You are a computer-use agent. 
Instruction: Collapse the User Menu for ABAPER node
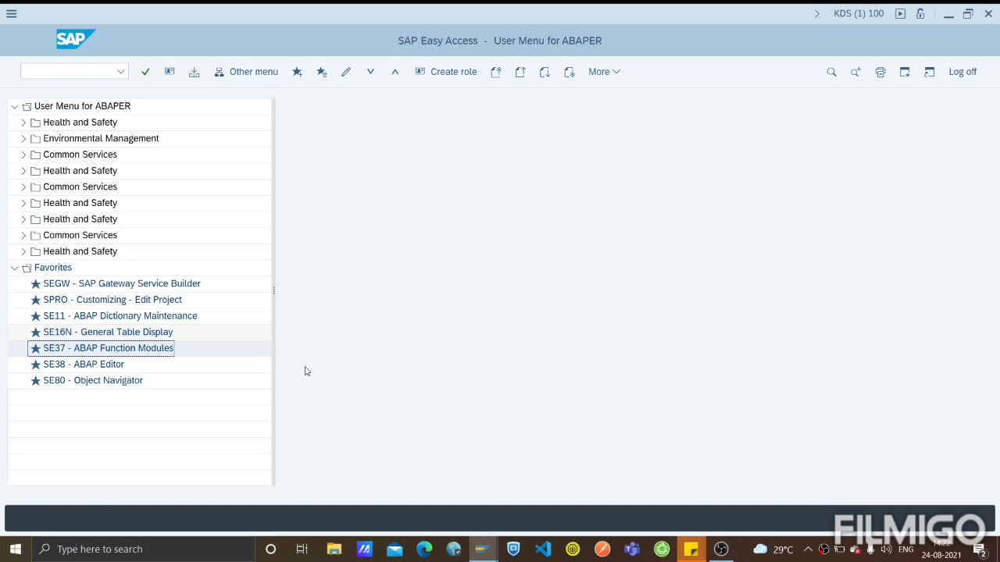click(15, 106)
